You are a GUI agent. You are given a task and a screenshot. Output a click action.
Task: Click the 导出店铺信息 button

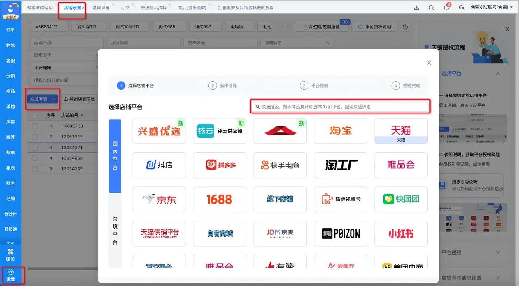point(79,99)
